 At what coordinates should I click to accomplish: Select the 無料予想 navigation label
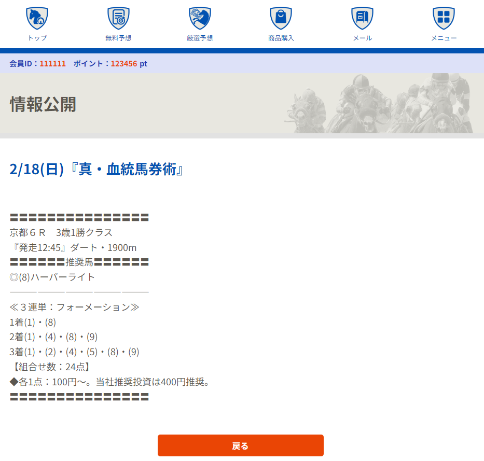118,38
